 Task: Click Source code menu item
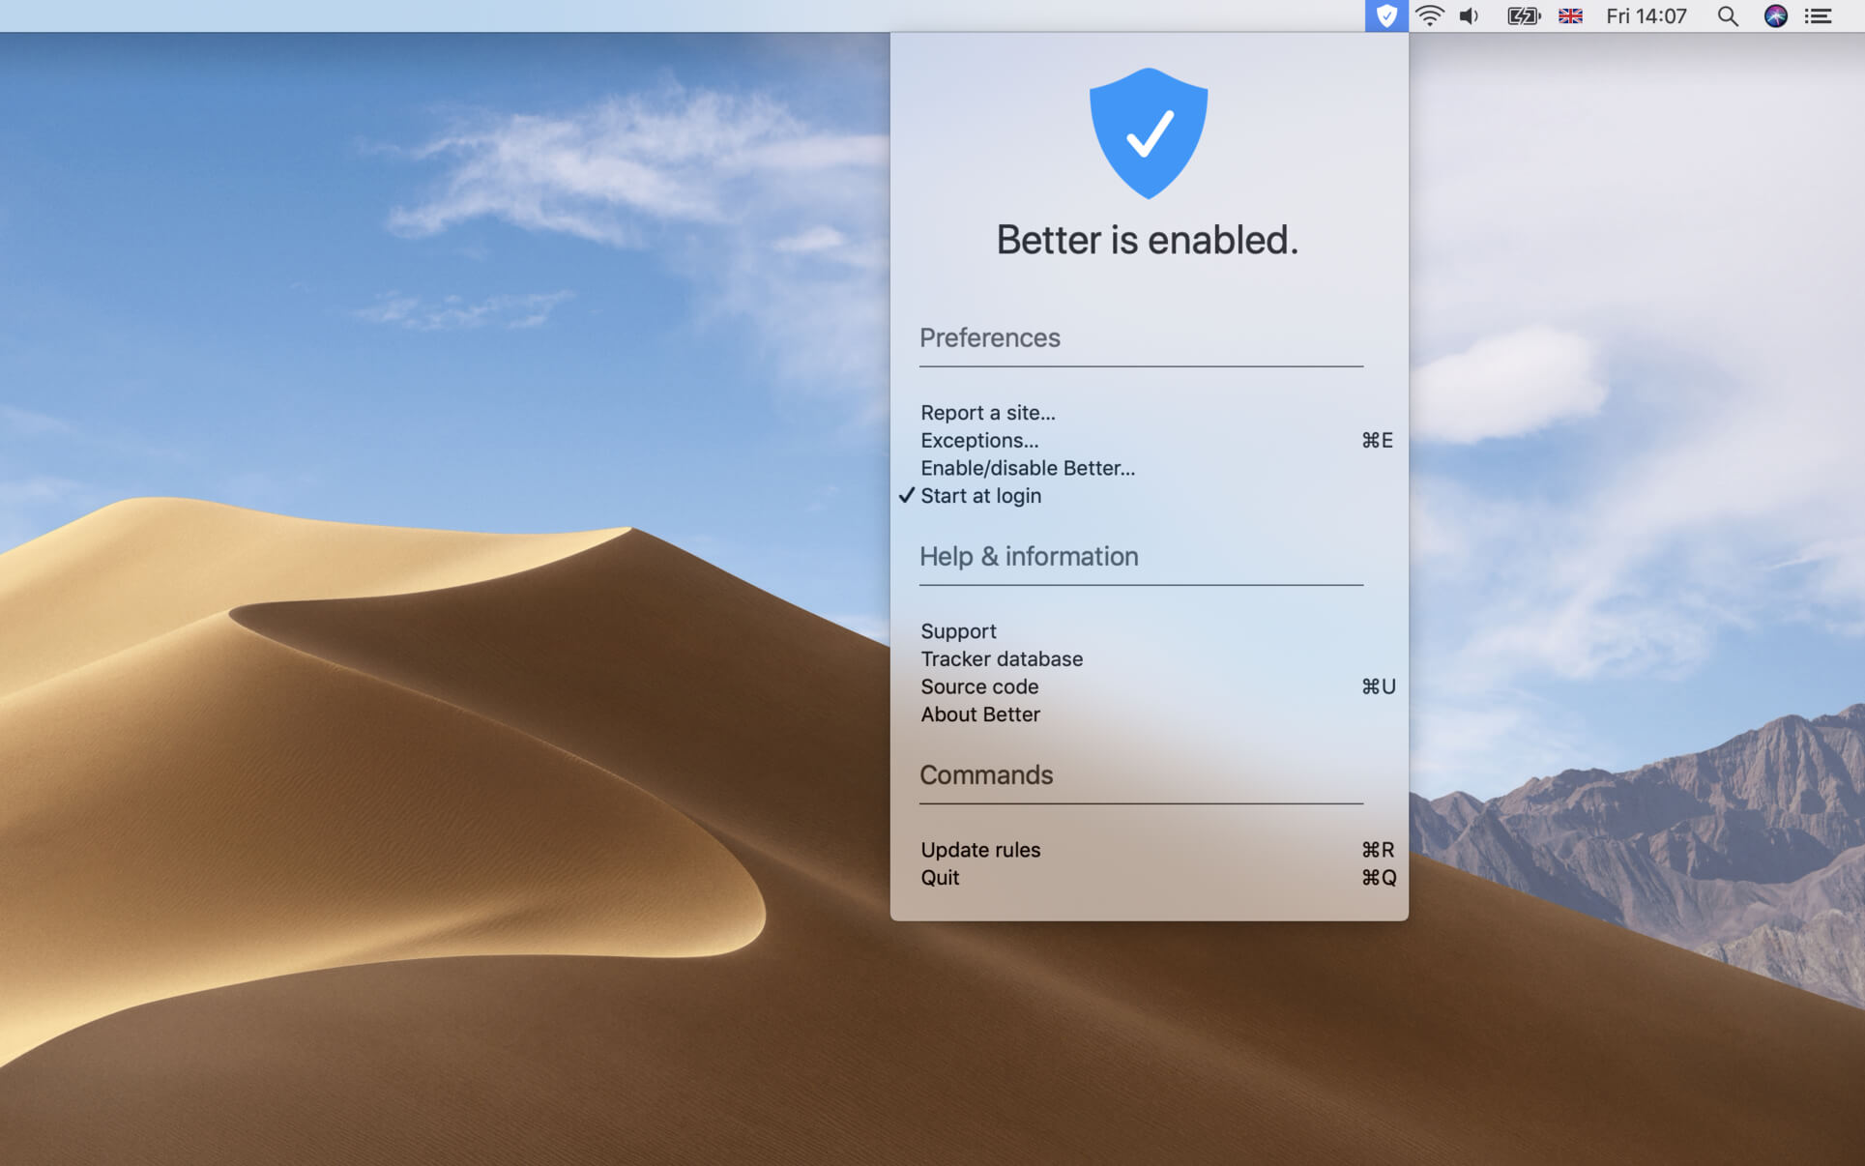tap(978, 687)
